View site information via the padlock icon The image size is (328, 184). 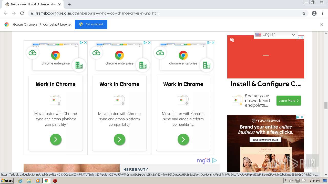(x=32, y=13)
